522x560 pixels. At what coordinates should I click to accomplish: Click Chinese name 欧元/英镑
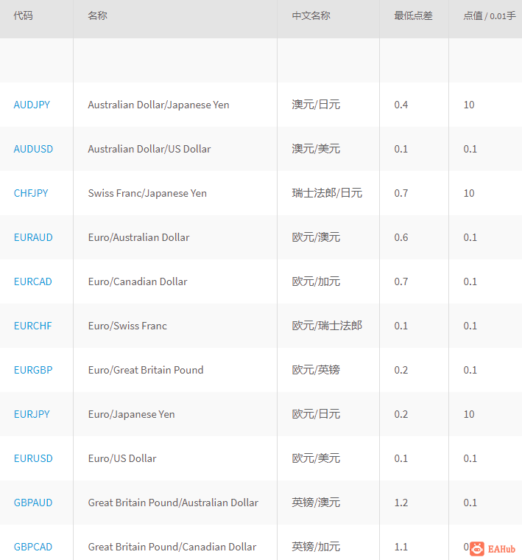coord(316,370)
